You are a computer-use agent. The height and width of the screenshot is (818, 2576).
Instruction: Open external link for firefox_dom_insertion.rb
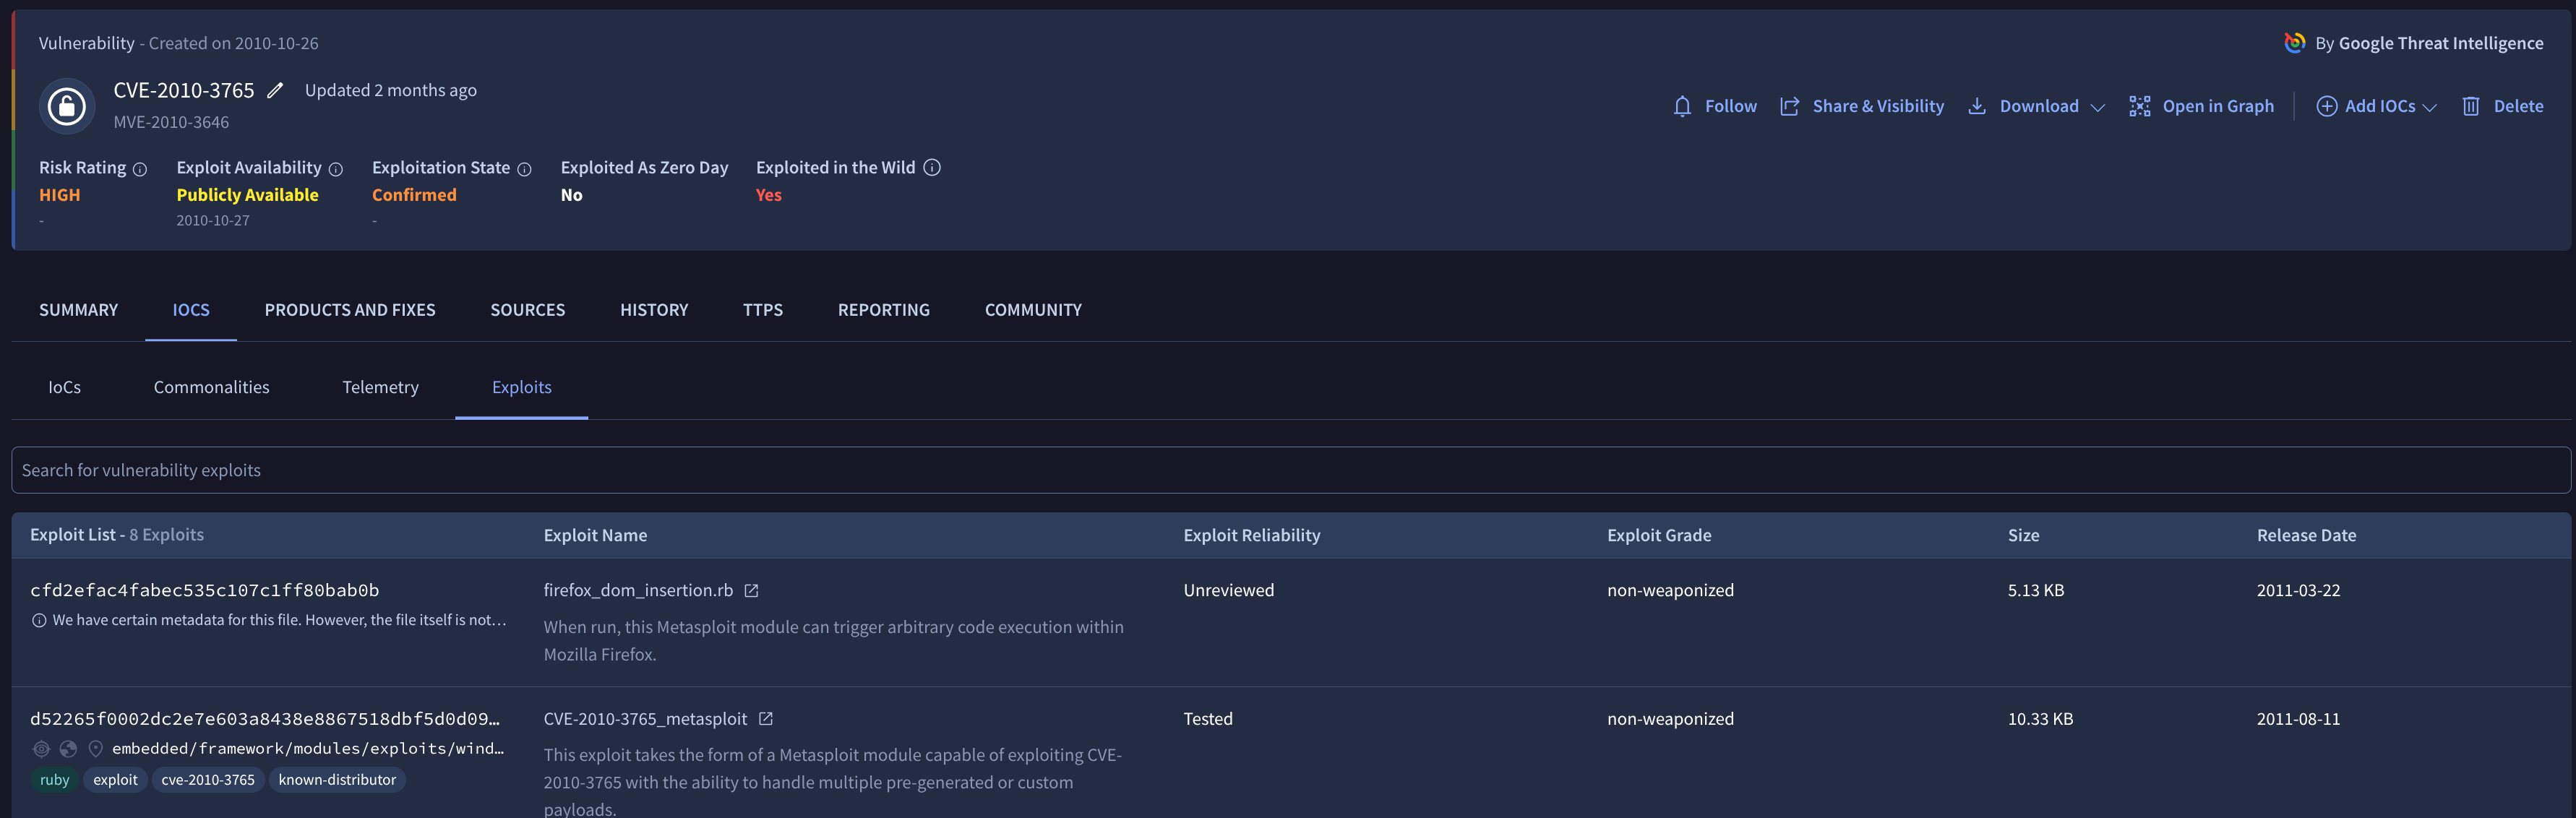click(x=751, y=591)
